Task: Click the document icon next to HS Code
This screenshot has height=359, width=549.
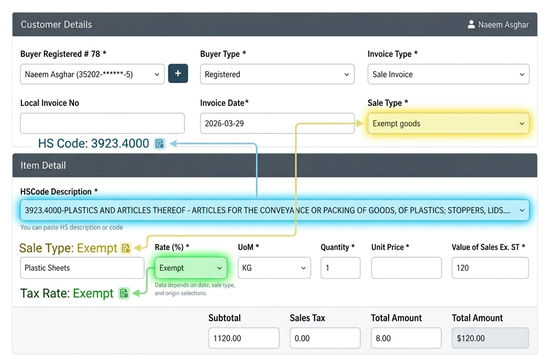Action: [x=160, y=144]
